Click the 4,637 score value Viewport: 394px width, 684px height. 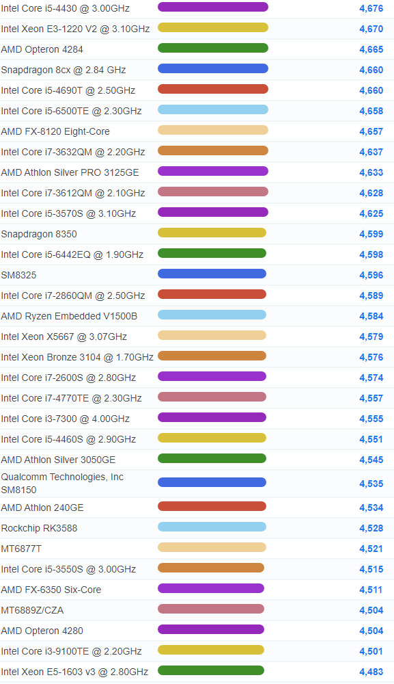(x=371, y=152)
